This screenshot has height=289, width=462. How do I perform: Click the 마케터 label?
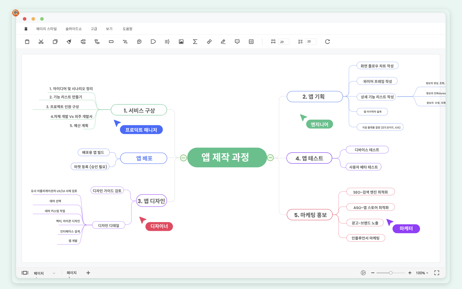(406, 229)
